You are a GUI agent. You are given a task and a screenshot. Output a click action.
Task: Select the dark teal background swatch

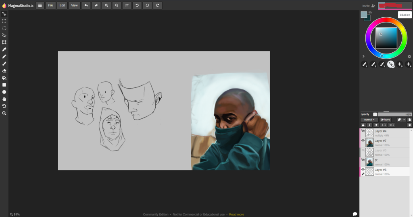(x=368, y=19)
